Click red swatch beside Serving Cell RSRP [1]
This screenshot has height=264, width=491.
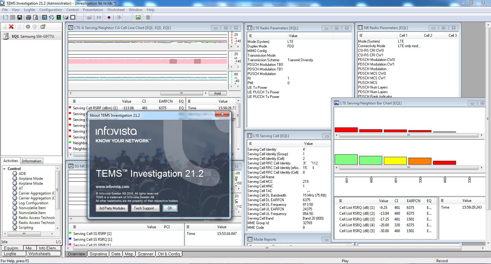tap(70, 107)
